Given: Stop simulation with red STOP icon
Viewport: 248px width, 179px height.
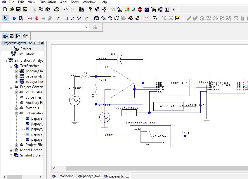Looking at the screenshot, I should (140, 9).
